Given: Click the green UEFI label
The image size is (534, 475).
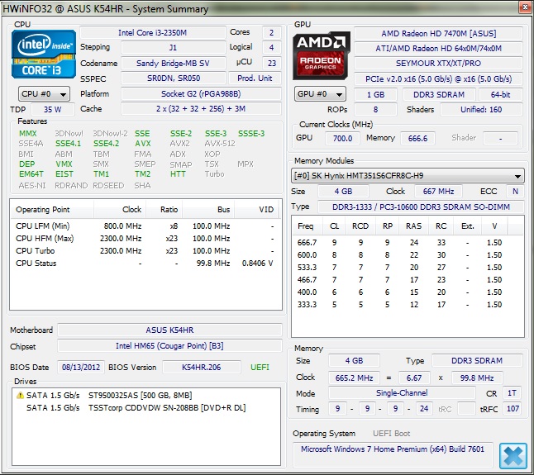Looking at the screenshot, I should point(260,367).
